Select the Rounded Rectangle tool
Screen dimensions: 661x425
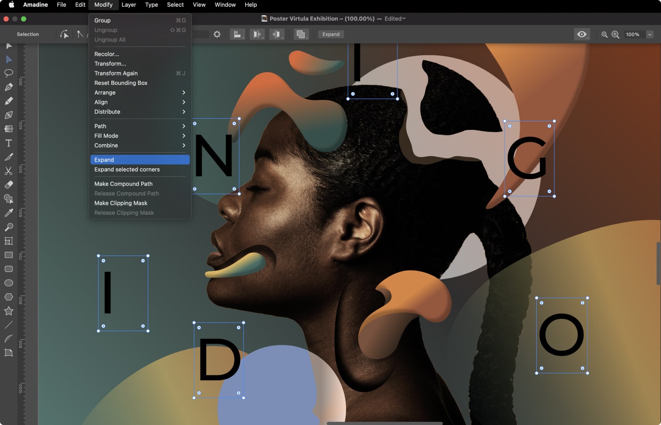click(8, 269)
